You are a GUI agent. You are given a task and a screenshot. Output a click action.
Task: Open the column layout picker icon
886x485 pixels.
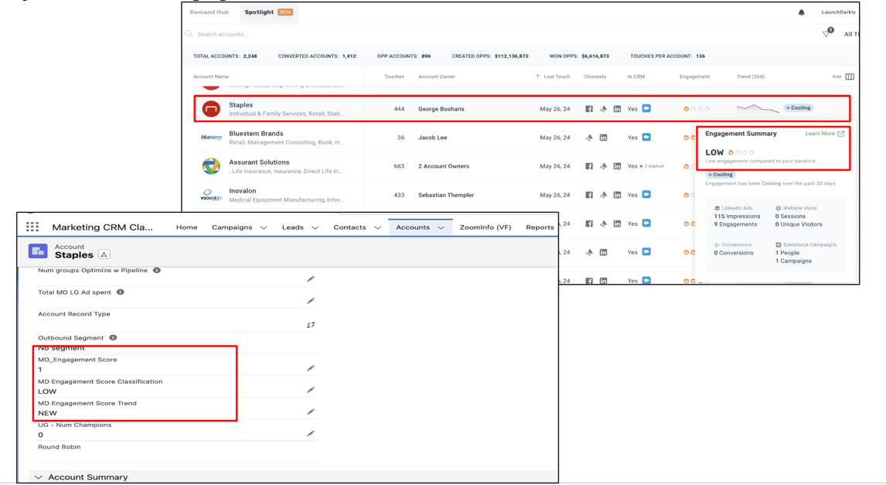pyautogui.click(x=850, y=77)
